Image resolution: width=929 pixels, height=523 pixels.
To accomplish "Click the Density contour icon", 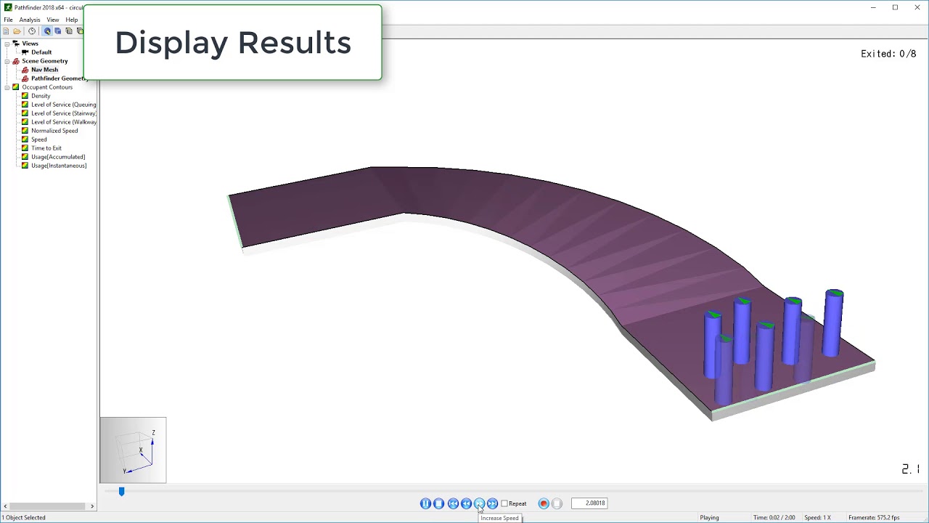I will coord(25,96).
